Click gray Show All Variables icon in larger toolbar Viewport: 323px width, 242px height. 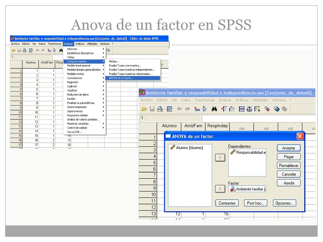point(285,109)
